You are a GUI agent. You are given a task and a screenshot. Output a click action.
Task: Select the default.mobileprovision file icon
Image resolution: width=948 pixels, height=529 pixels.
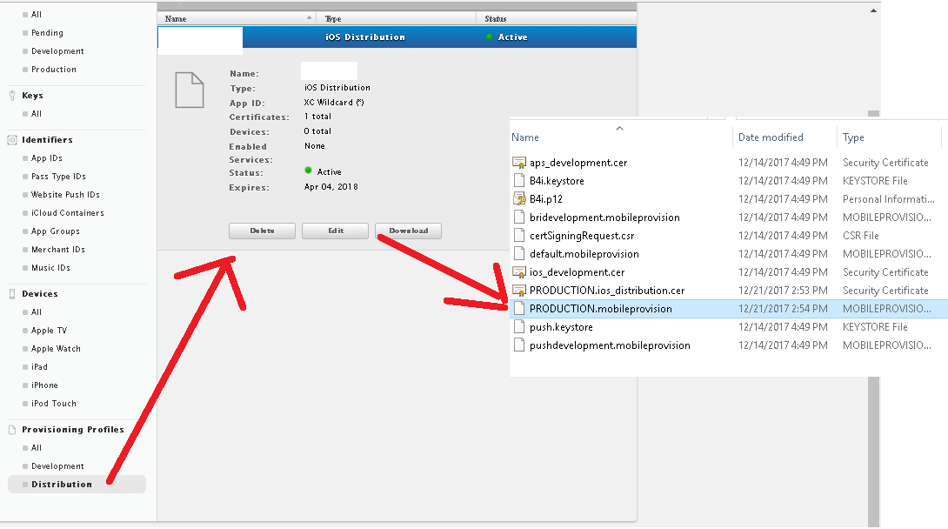pyautogui.click(x=518, y=254)
